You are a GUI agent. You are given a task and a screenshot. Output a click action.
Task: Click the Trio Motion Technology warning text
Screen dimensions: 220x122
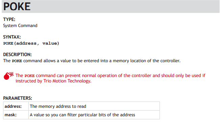(x=67, y=81)
